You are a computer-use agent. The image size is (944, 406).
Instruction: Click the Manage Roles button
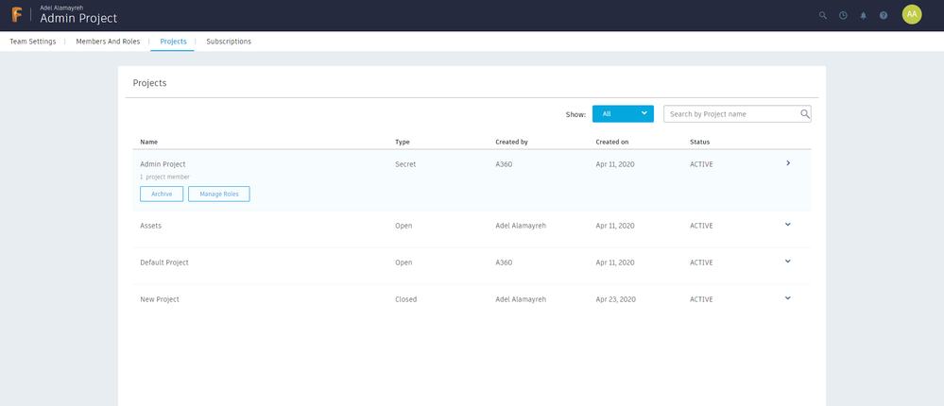point(219,194)
